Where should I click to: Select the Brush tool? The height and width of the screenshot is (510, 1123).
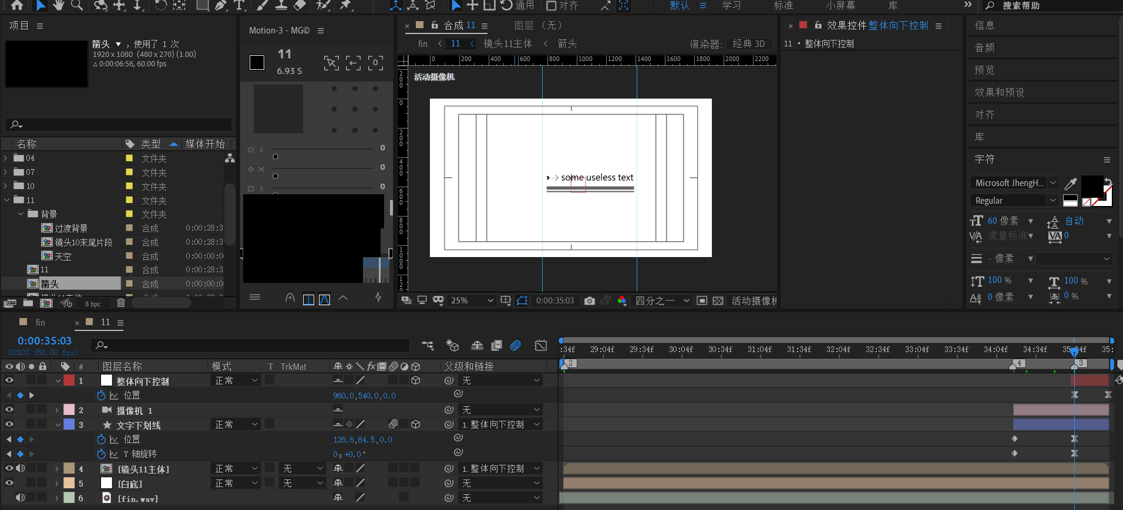[x=263, y=5]
